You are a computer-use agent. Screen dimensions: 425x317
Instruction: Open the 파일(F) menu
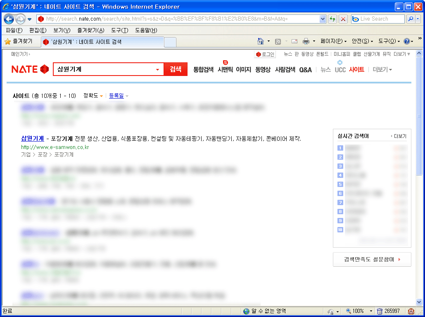pos(14,31)
